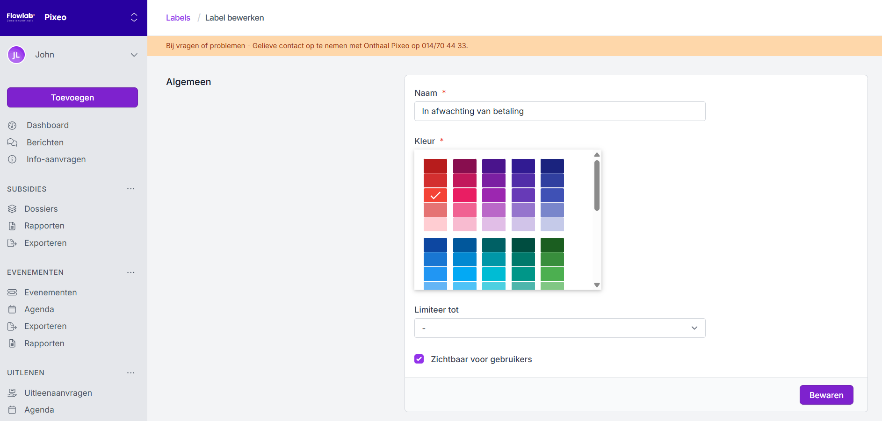Uncheck Zichtbaar voor gebruikers checkbox

coord(419,359)
